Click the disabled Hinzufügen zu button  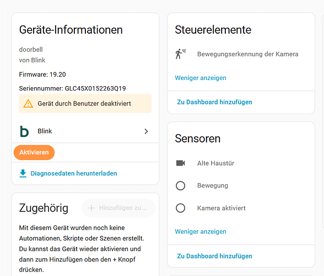point(118,208)
